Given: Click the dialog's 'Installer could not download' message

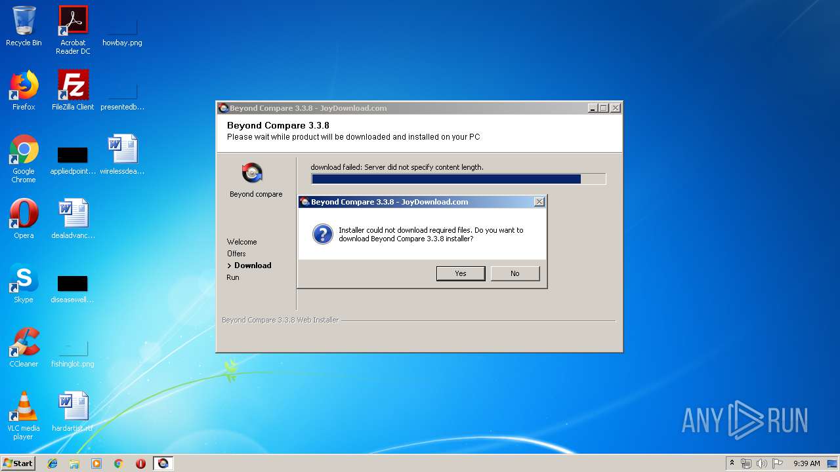Looking at the screenshot, I should click(x=431, y=234).
